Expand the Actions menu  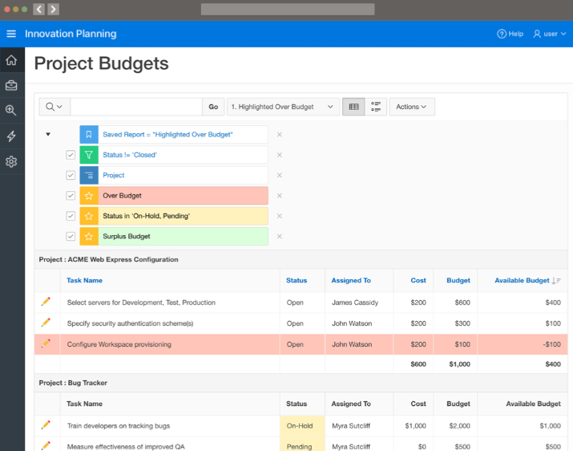(412, 107)
